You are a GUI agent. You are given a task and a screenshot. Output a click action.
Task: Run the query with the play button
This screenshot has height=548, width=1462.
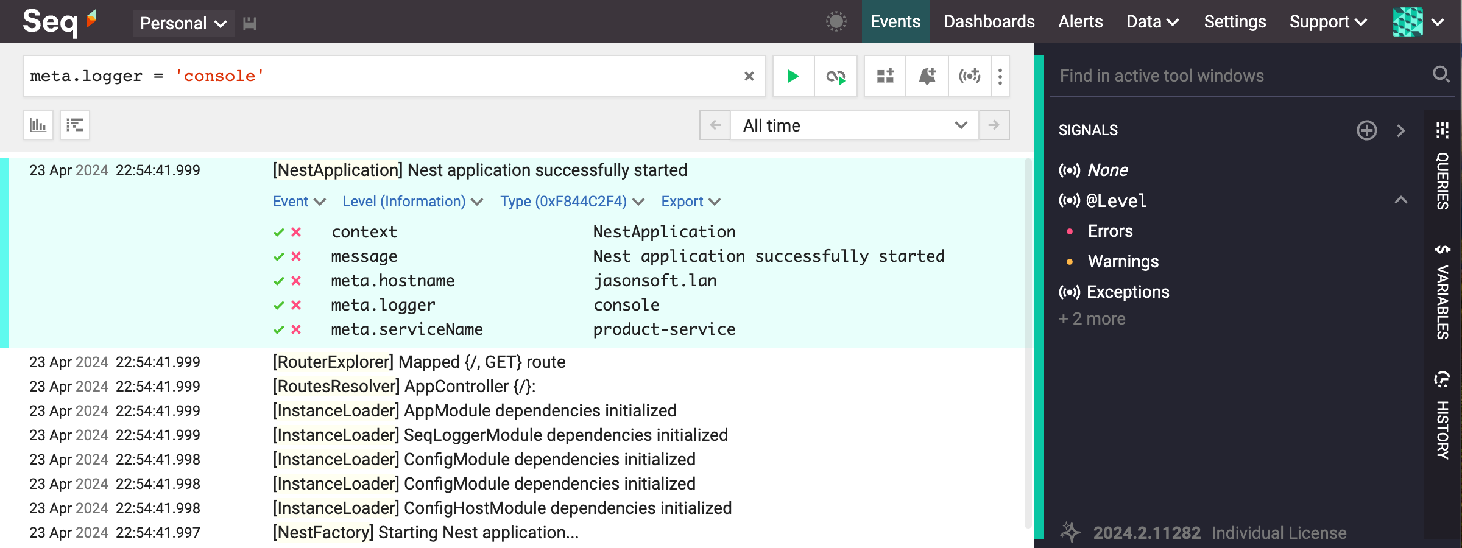[793, 76]
